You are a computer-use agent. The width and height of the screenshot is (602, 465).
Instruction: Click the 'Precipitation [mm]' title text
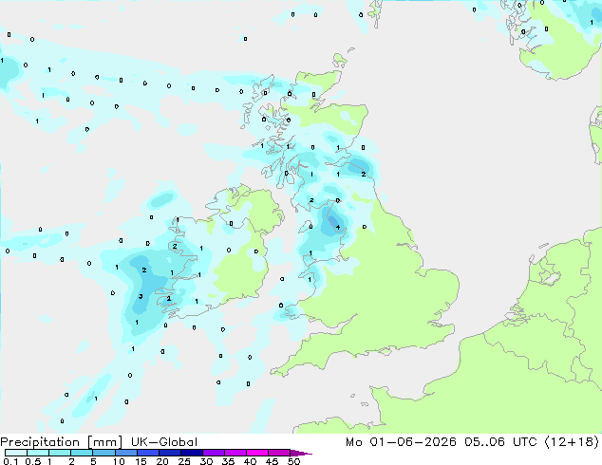coord(62,442)
